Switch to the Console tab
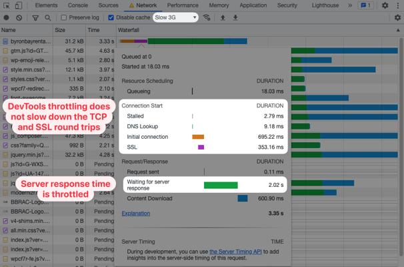This screenshot has height=267, width=404. (x=77, y=5)
